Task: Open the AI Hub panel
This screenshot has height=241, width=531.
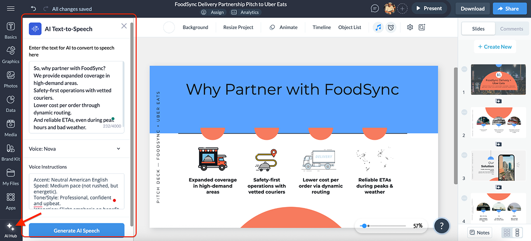Action: click(11, 230)
